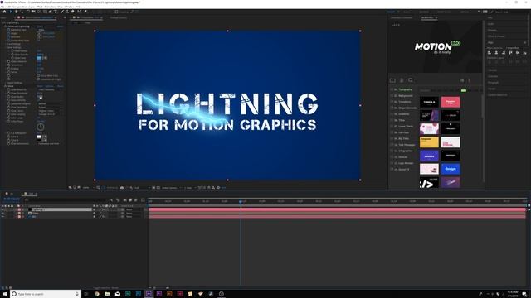Collapse the Glow effect group
Image resolution: width=531 pixels, height=298 pixels.
click(2, 86)
